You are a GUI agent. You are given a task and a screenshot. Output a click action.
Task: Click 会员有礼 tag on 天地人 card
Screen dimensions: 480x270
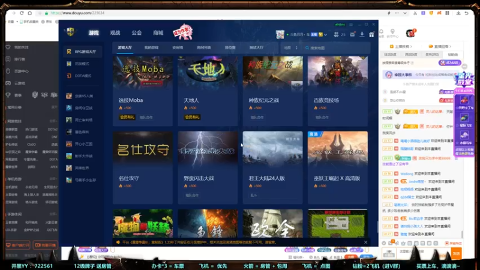pos(192,117)
